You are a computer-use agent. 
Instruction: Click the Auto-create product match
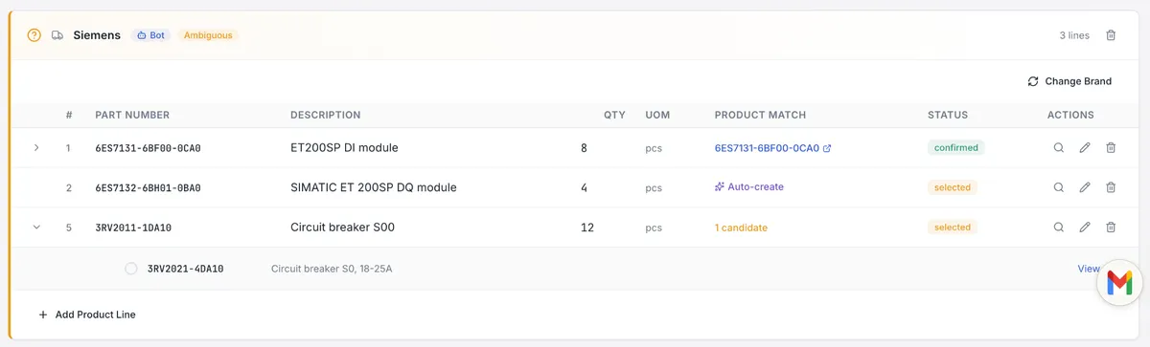point(748,187)
